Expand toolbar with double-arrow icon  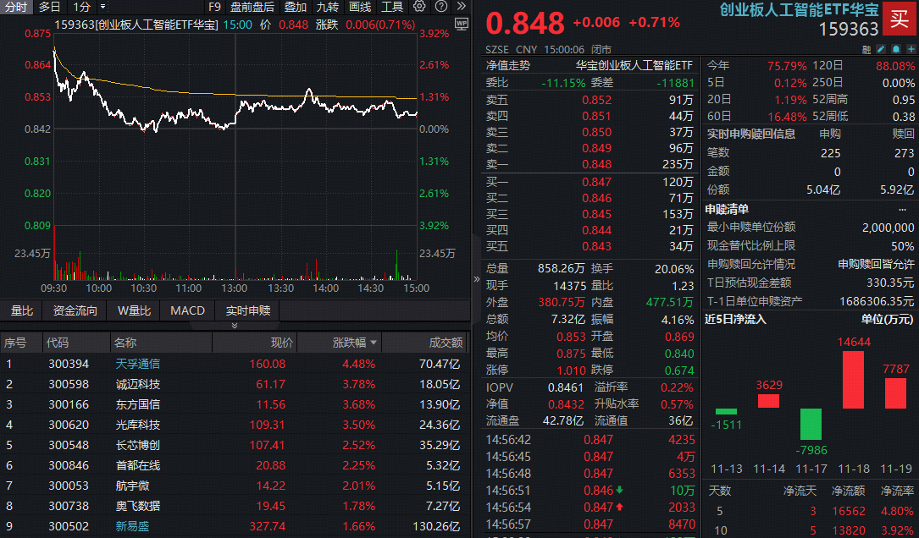point(461,7)
